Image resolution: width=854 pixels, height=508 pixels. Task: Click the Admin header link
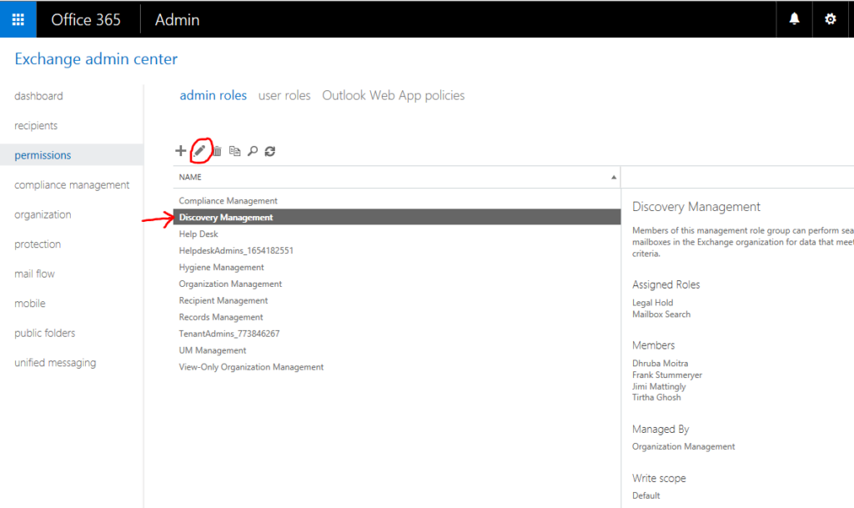coord(177,19)
